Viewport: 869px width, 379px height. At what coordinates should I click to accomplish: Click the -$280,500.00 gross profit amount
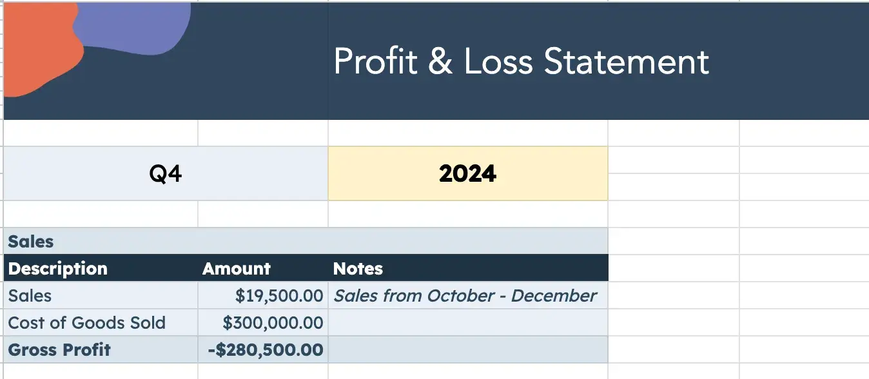click(265, 350)
